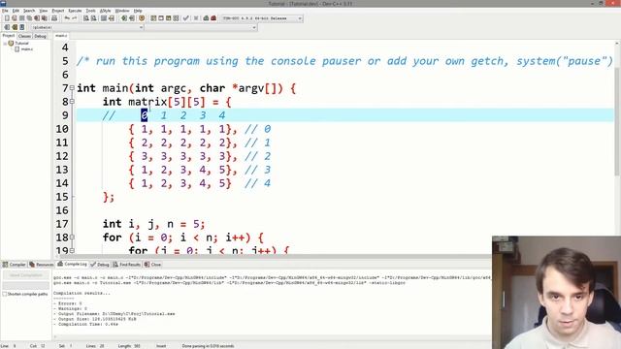Start debugging with the checkmark icon

pyautogui.click(x=185, y=18)
